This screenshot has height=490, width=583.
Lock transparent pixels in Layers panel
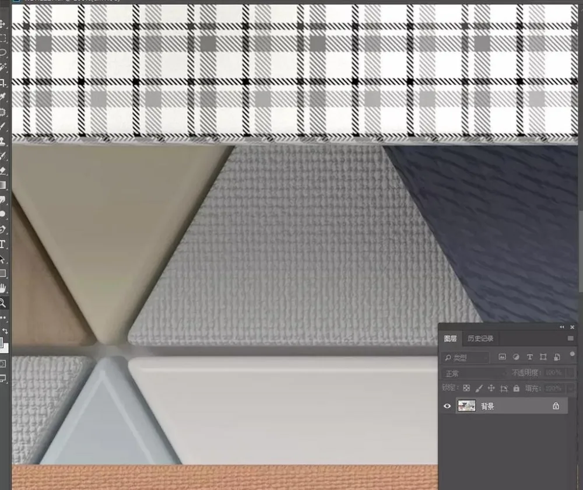466,388
